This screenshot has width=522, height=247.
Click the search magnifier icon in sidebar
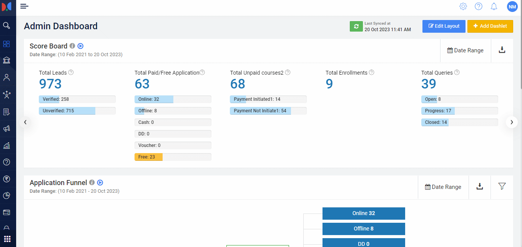pyautogui.click(x=7, y=26)
